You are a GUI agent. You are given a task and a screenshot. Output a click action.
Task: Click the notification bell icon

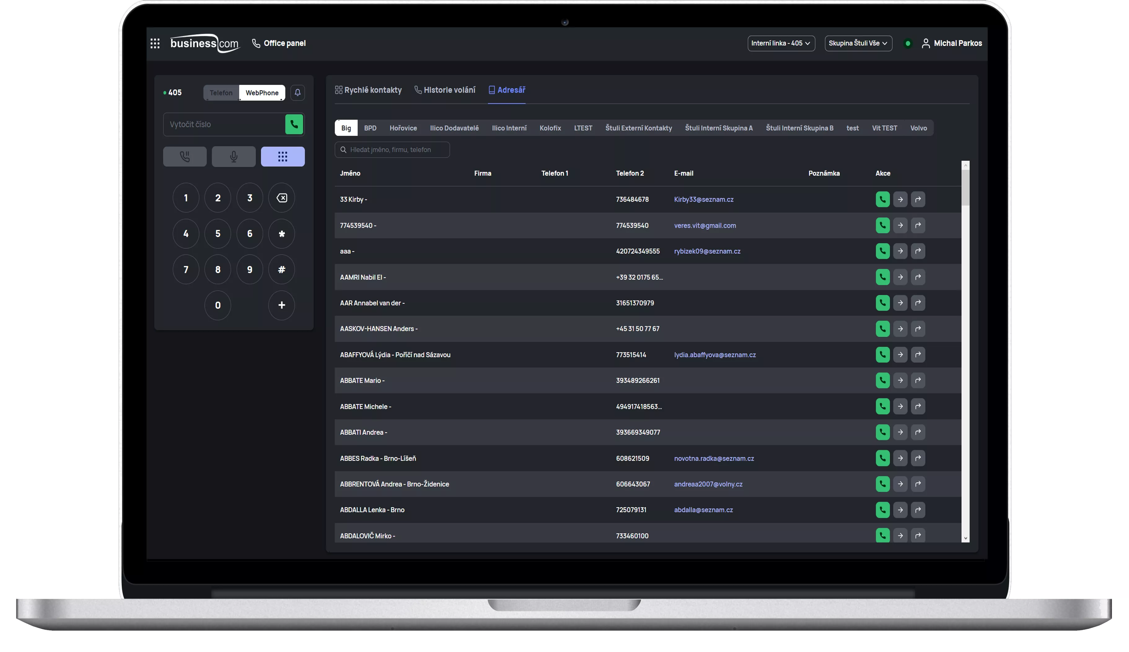coord(297,93)
